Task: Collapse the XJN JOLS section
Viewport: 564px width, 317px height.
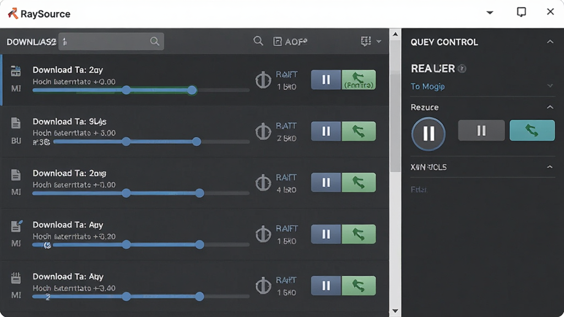Action: pyautogui.click(x=550, y=167)
